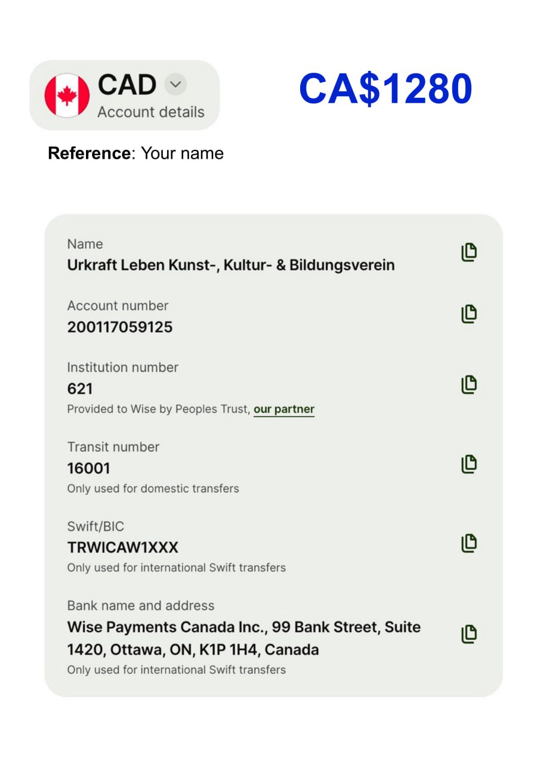Viewport: 540px width, 764px height.
Task: Click the Canadian flag icon
Action: click(67, 95)
